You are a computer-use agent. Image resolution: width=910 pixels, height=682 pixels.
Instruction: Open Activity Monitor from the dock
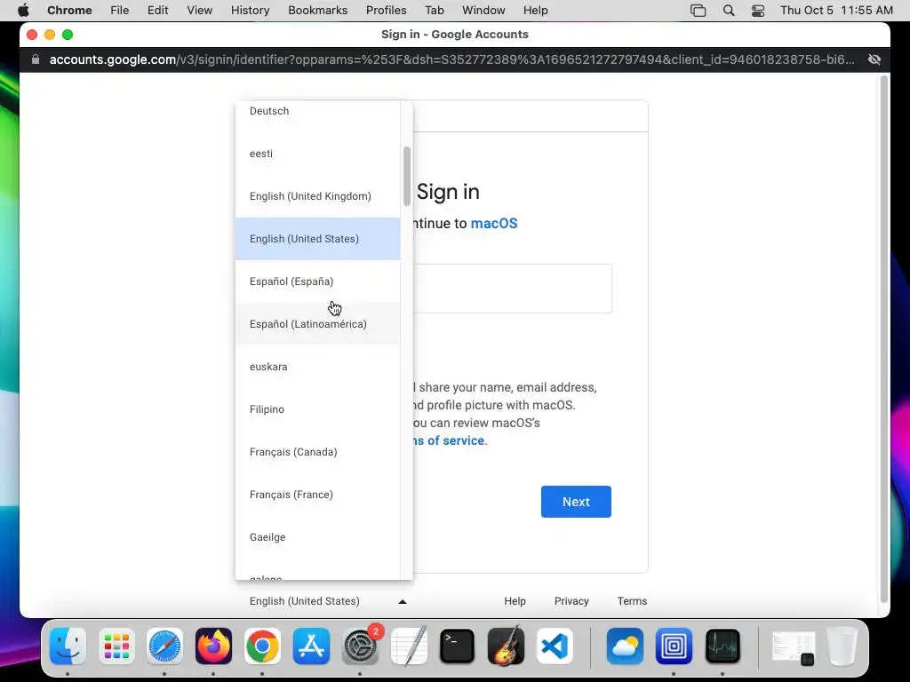[x=722, y=646]
